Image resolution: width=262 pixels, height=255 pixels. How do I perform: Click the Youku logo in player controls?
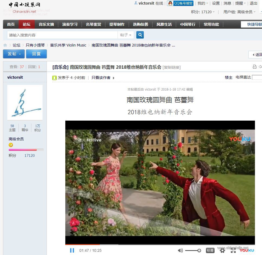coord(247,250)
